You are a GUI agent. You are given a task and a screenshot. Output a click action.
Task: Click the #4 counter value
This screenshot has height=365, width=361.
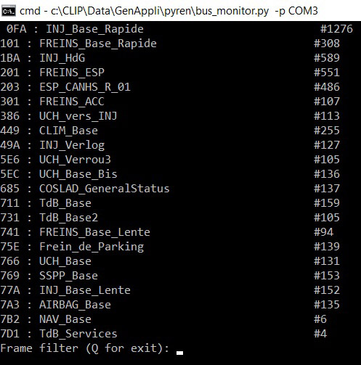pos(320,334)
